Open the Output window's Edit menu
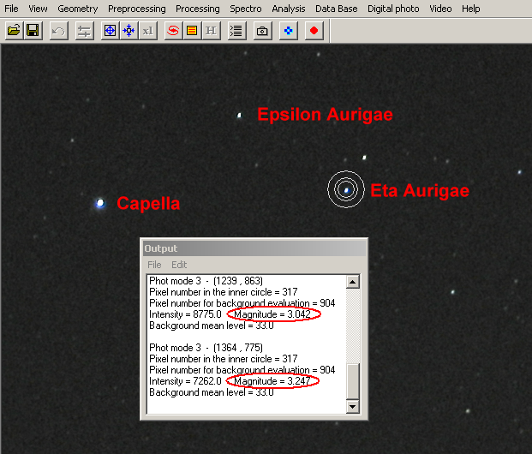This screenshot has height=454, width=532. pos(179,265)
